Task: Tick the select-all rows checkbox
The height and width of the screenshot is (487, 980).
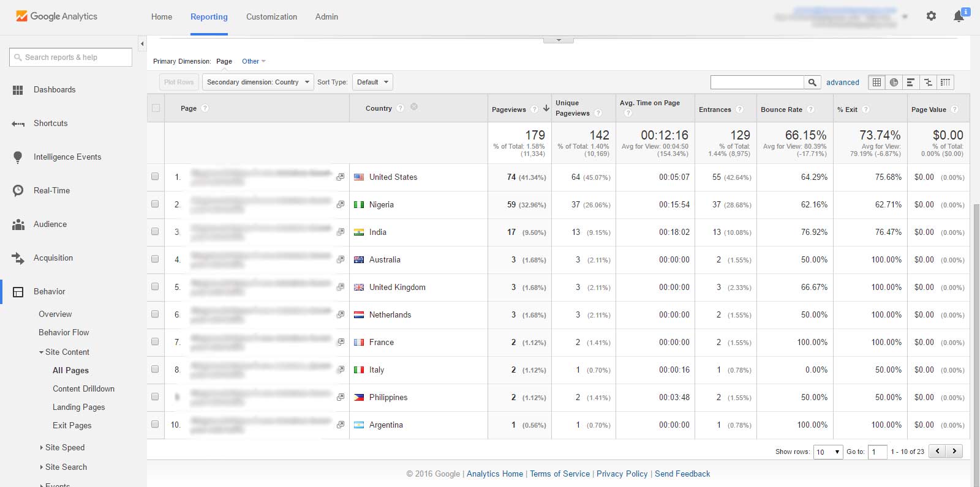Action: (156, 108)
